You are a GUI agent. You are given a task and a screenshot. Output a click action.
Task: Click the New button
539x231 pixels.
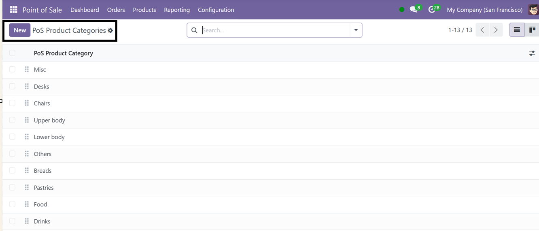(x=20, y=30)
